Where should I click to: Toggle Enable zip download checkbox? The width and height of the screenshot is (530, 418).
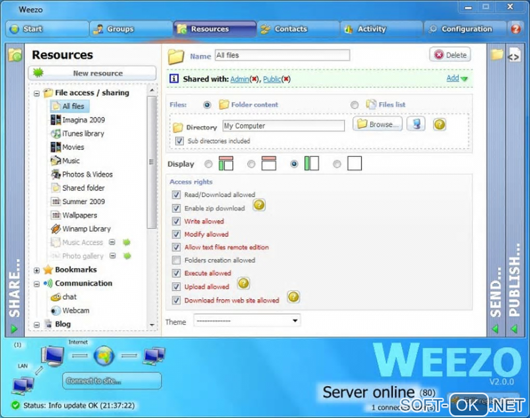coord(176,208)
